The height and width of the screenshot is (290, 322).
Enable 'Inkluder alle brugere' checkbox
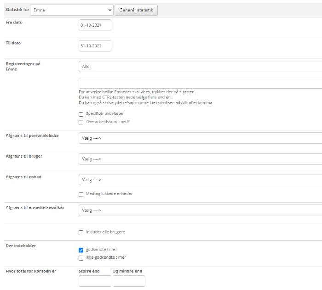coord(81,232)
